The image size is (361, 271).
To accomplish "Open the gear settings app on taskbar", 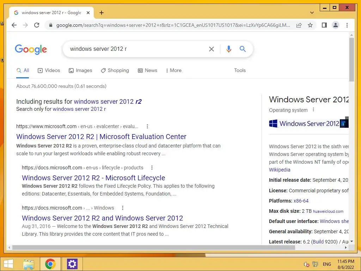I will (72, 264).
